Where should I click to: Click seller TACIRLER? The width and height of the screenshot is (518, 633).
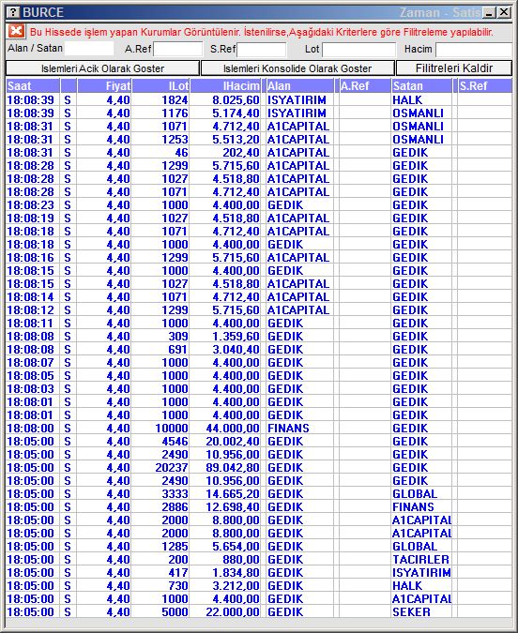420,559
